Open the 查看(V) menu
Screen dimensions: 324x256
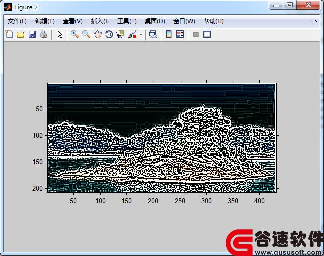coord(73,21)
